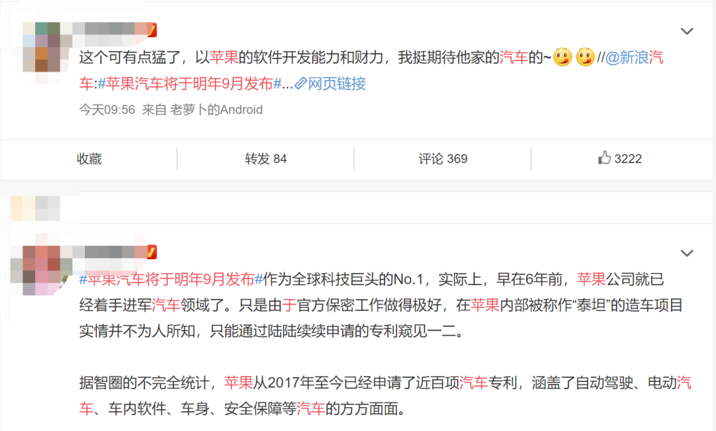Screen dimensions: 716x431
Task: Open 评论 369 comments
Action: coord(443,159)
